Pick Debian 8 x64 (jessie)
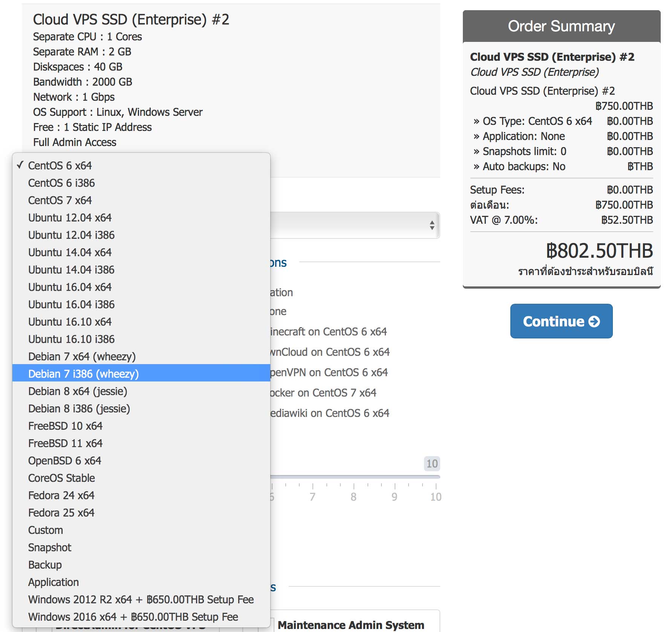 78,391
